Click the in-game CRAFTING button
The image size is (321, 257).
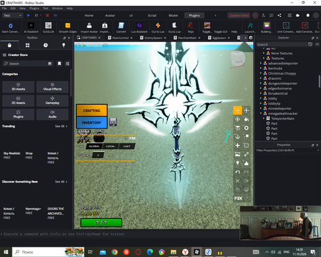(x=92, y=111)
